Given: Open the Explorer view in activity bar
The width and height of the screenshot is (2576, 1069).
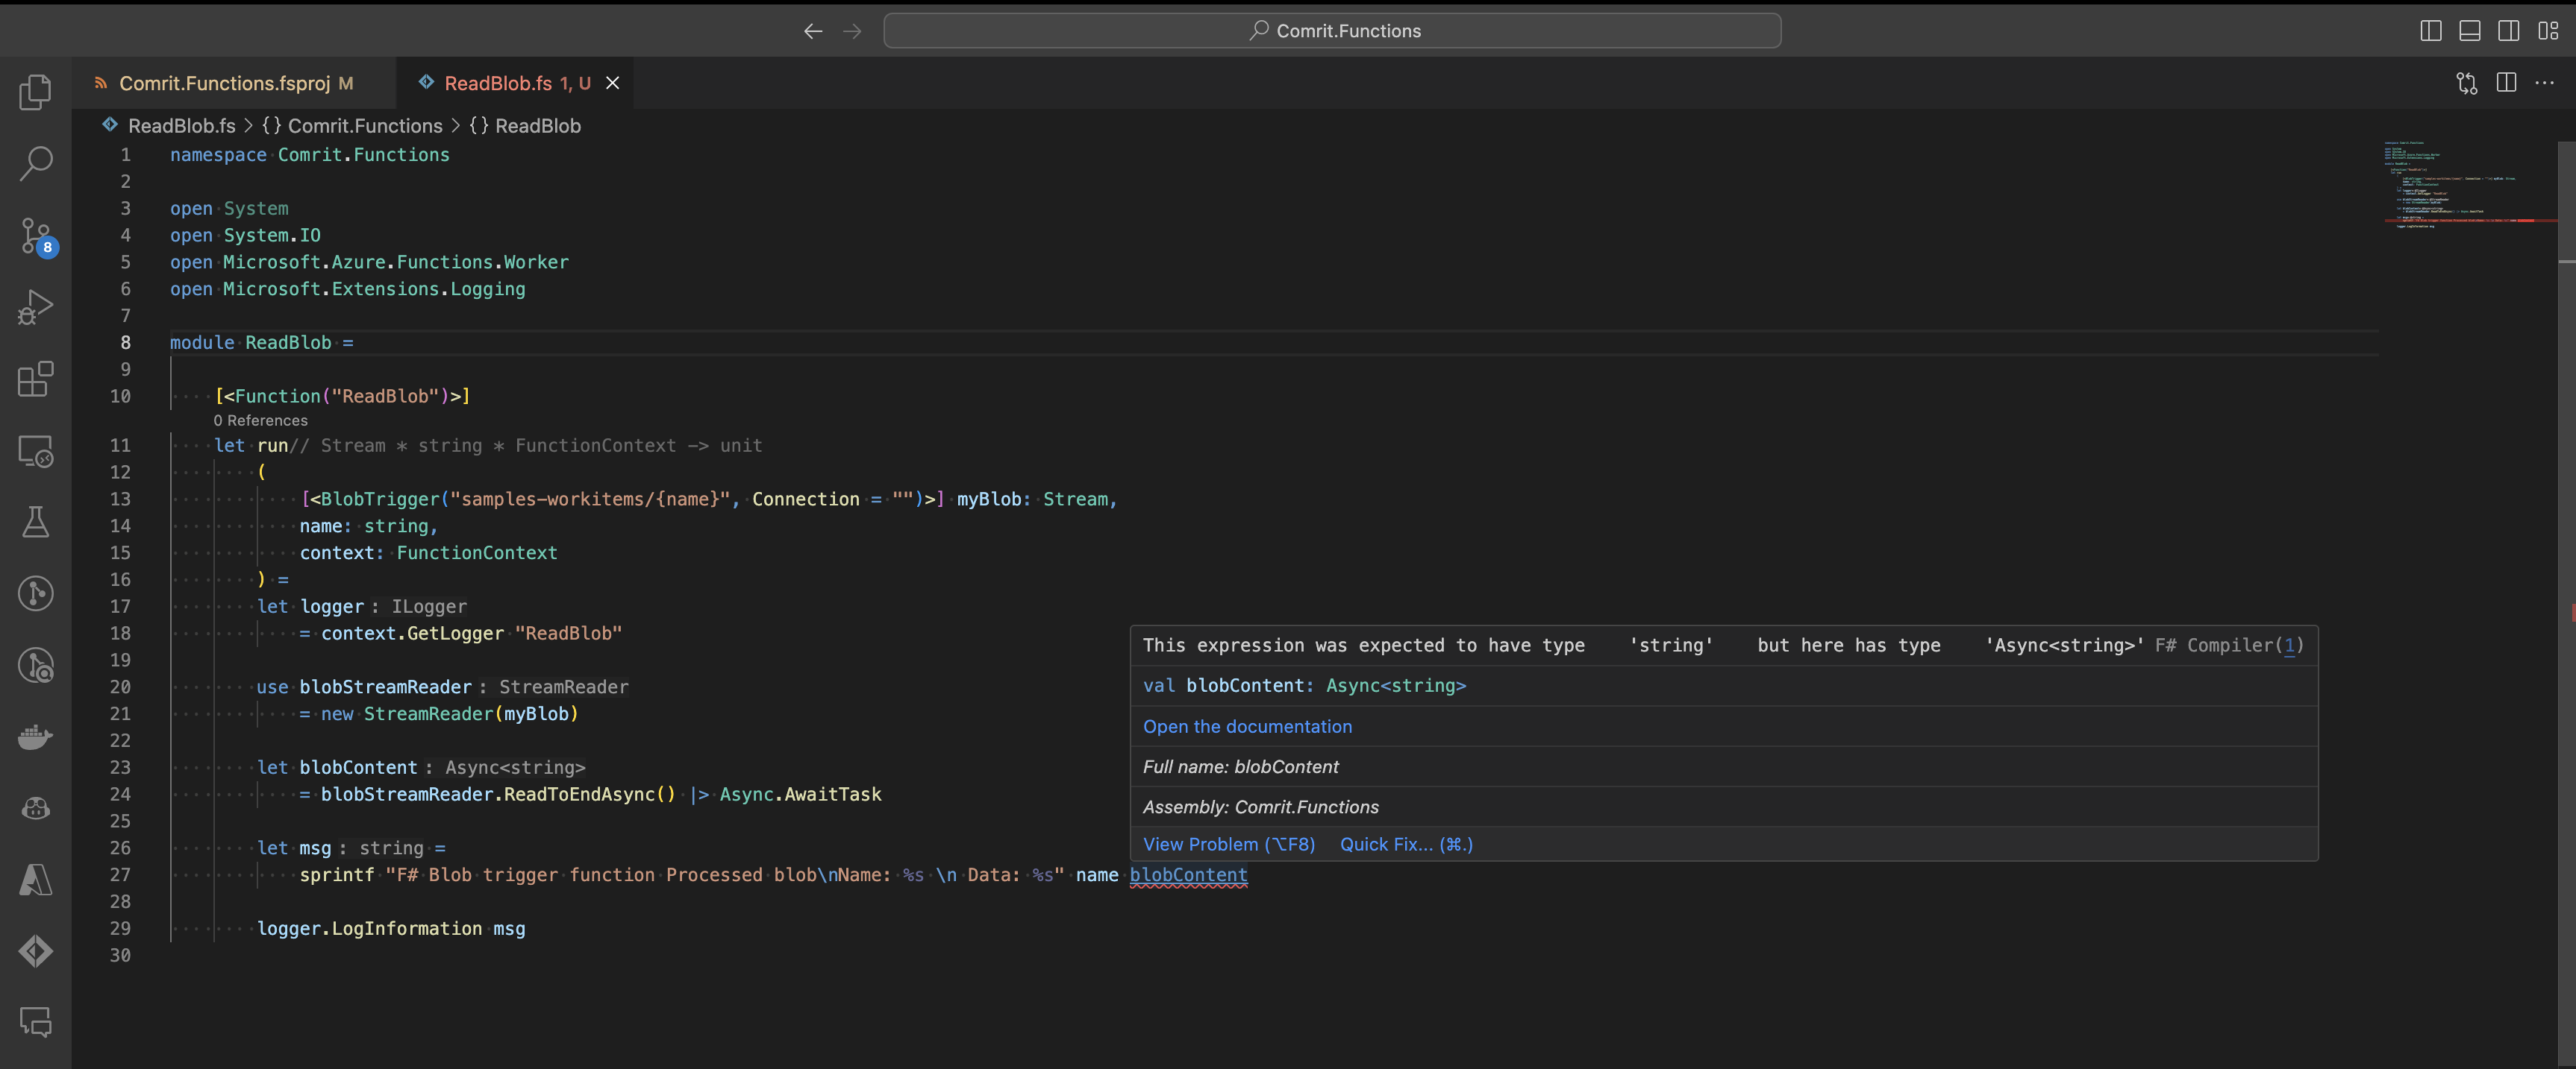Looking at the screenshot, I should 35,92.
